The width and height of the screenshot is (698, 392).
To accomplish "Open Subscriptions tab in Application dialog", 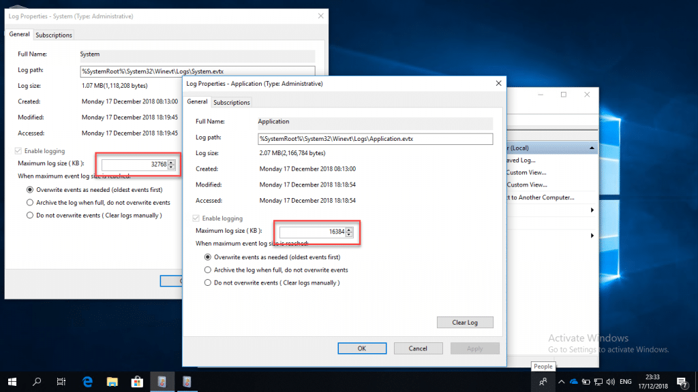I will (232, 102).
